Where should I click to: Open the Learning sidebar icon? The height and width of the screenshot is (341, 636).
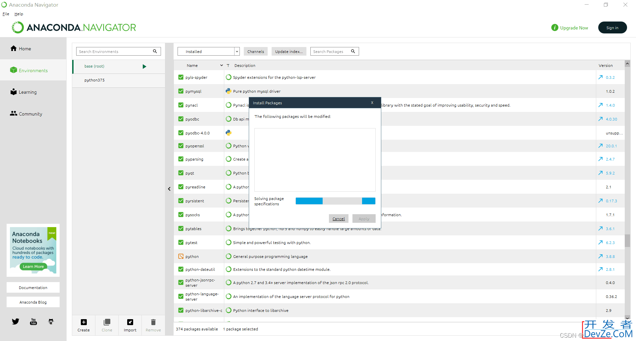14,92
